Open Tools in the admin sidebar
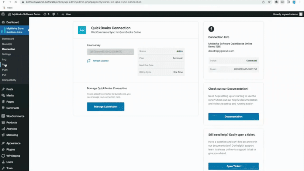This screenshot has height=171, width=304. point(9,168)
